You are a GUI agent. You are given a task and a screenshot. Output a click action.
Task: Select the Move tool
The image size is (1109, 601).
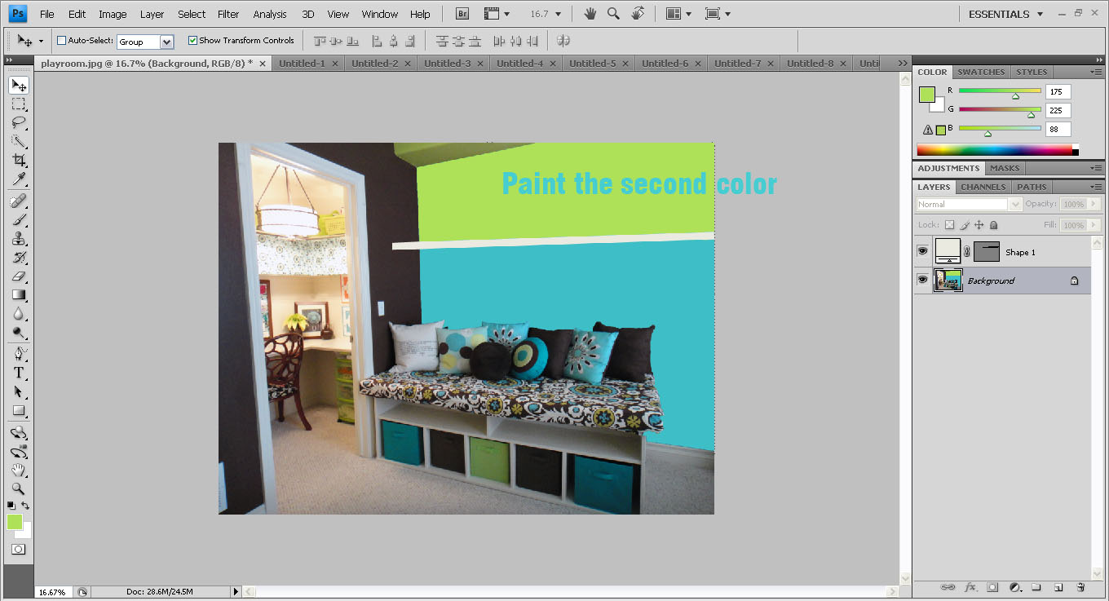pyautogui.click(x=18, y=85)
